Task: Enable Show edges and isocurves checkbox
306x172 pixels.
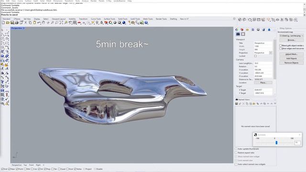Action: pyautogui.click(x=280, y=48)
